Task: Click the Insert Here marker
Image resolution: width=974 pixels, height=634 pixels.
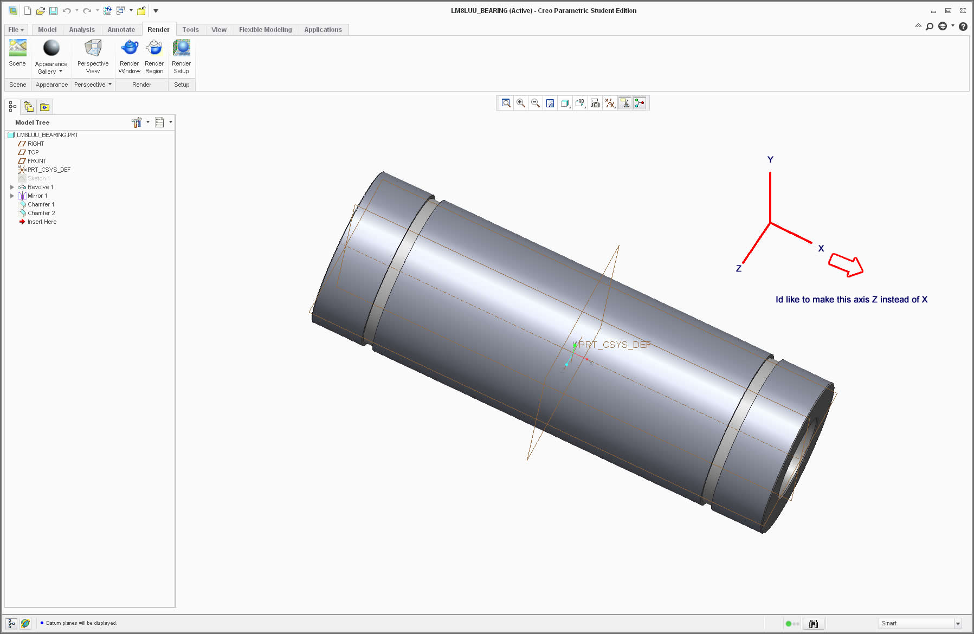Action: pyautogui.click(x=42, y=222)
